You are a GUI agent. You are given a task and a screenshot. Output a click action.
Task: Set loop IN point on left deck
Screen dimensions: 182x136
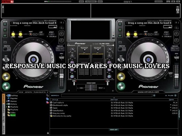point(13,34)
